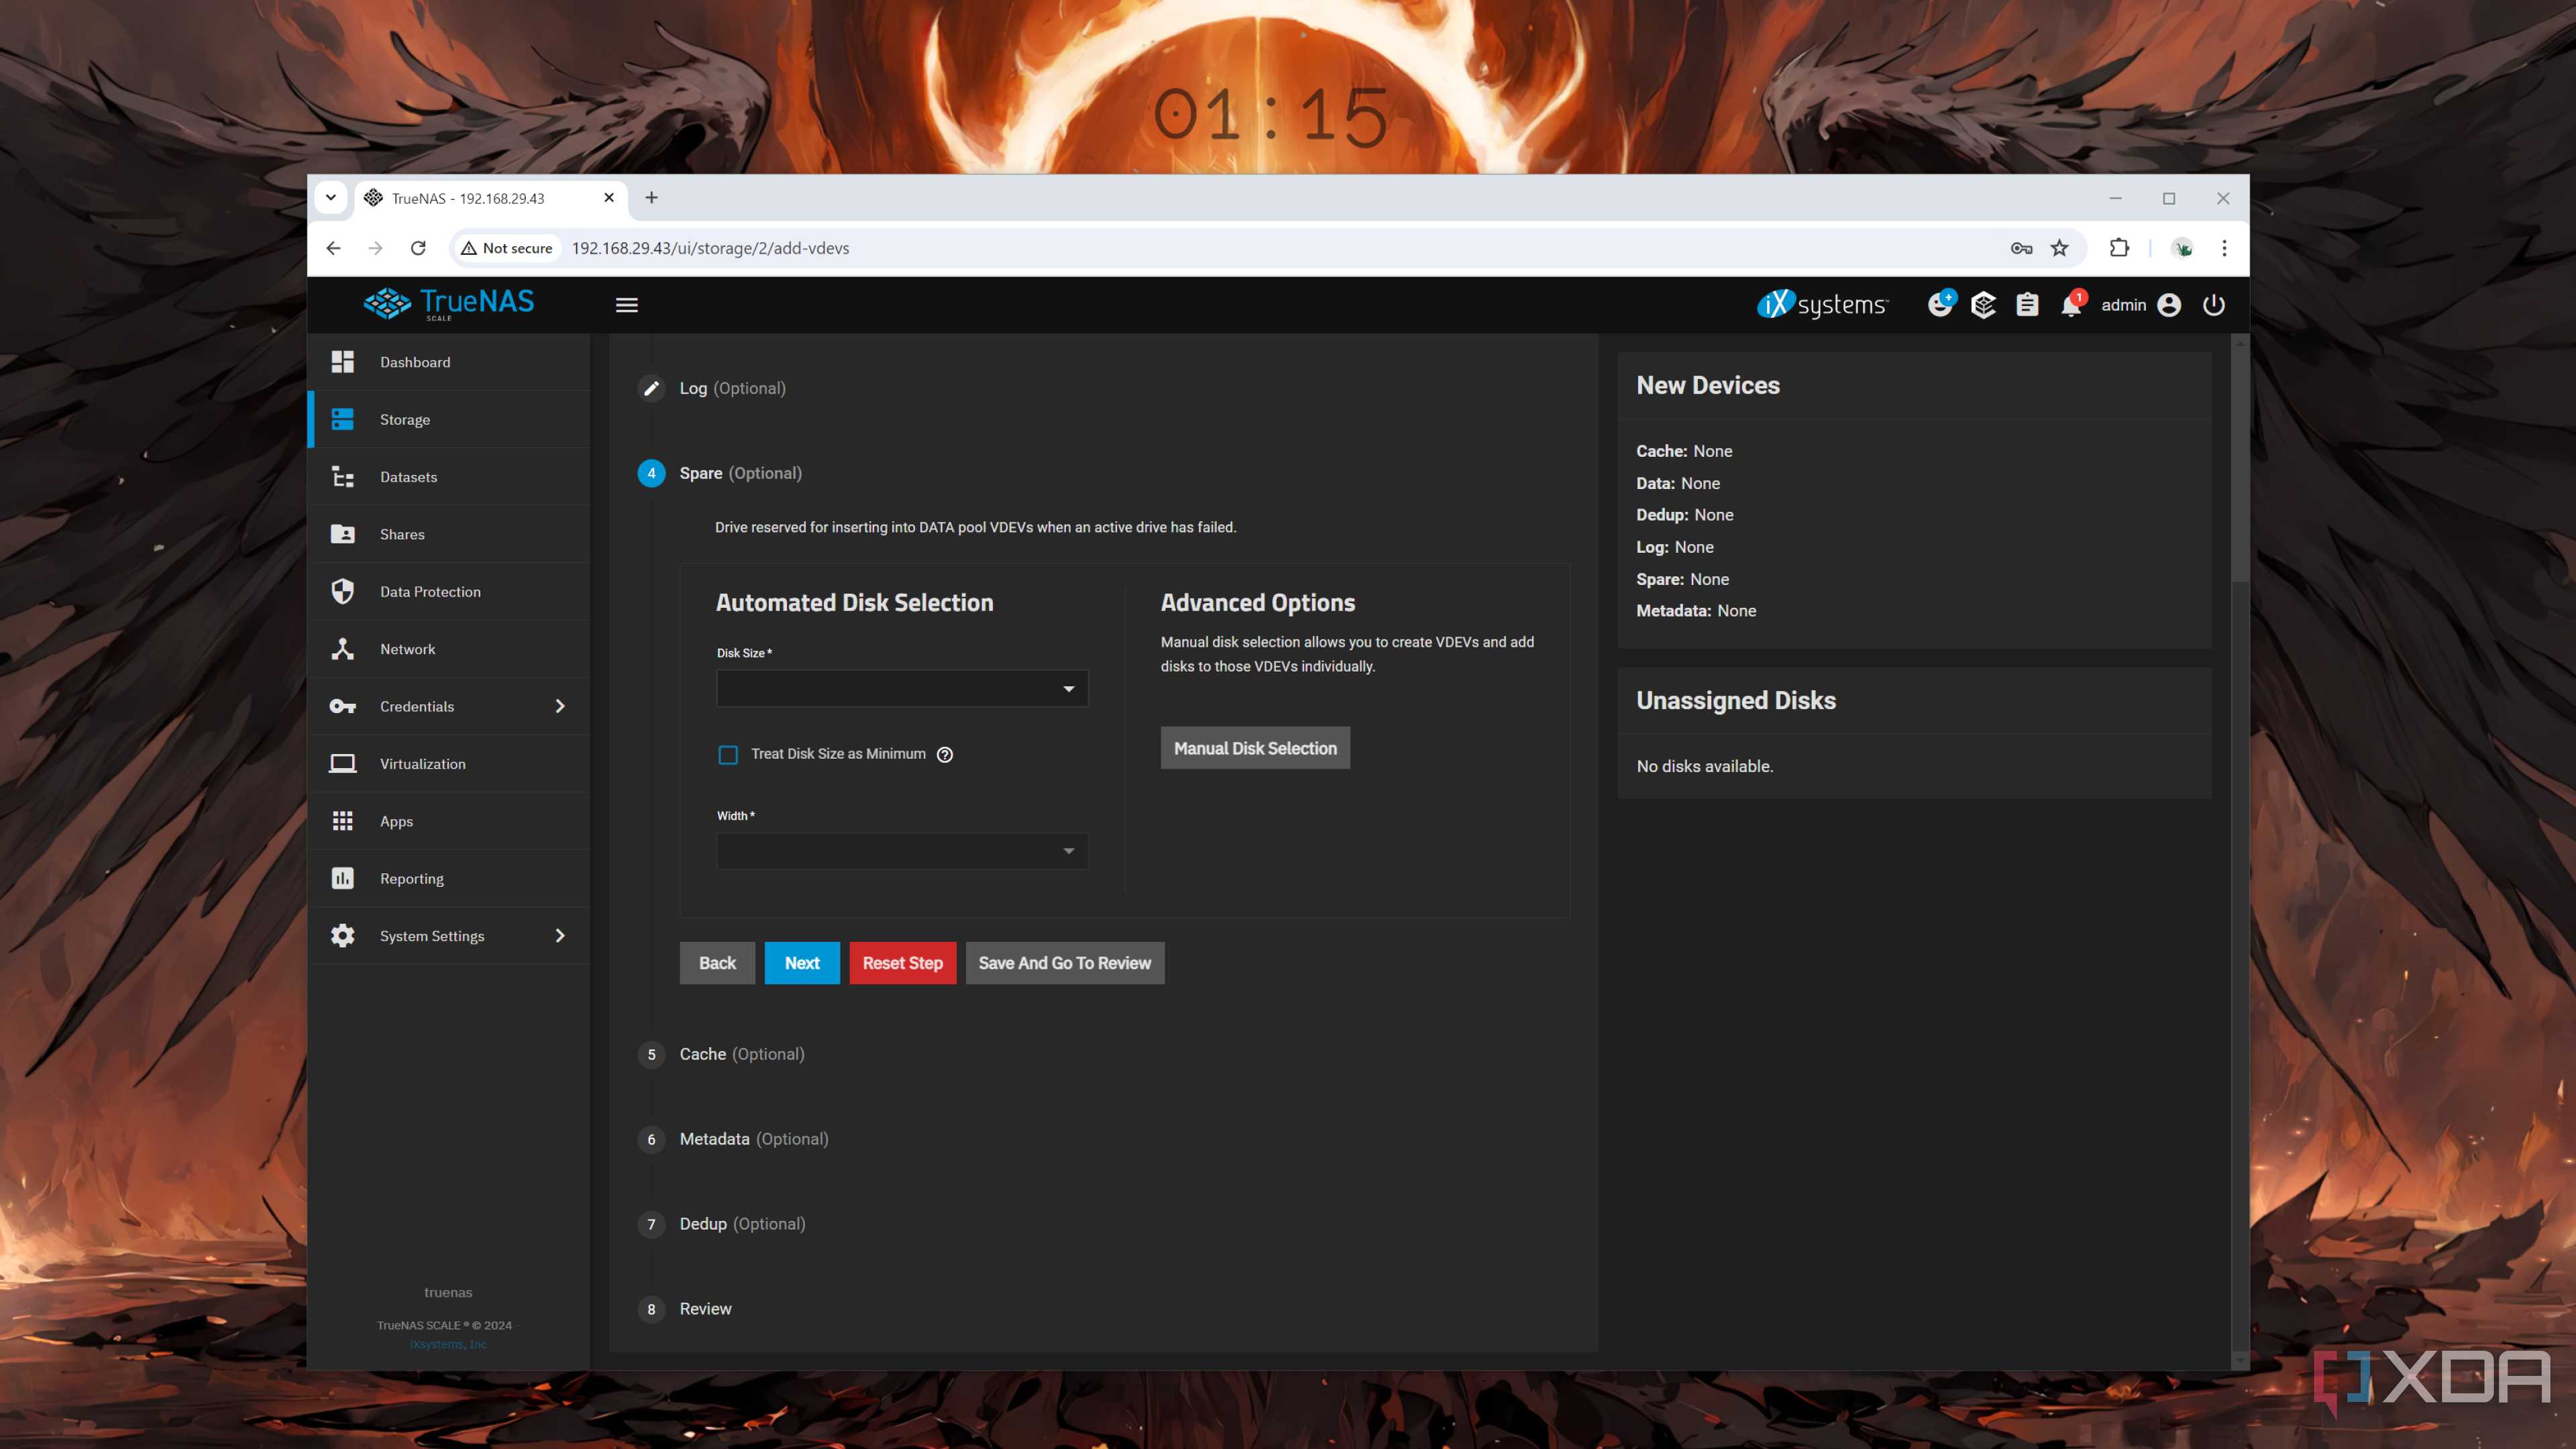The image size is (2576, 1449).
Task: Bookmark this page with the star icon
Action: point(2060,248)
